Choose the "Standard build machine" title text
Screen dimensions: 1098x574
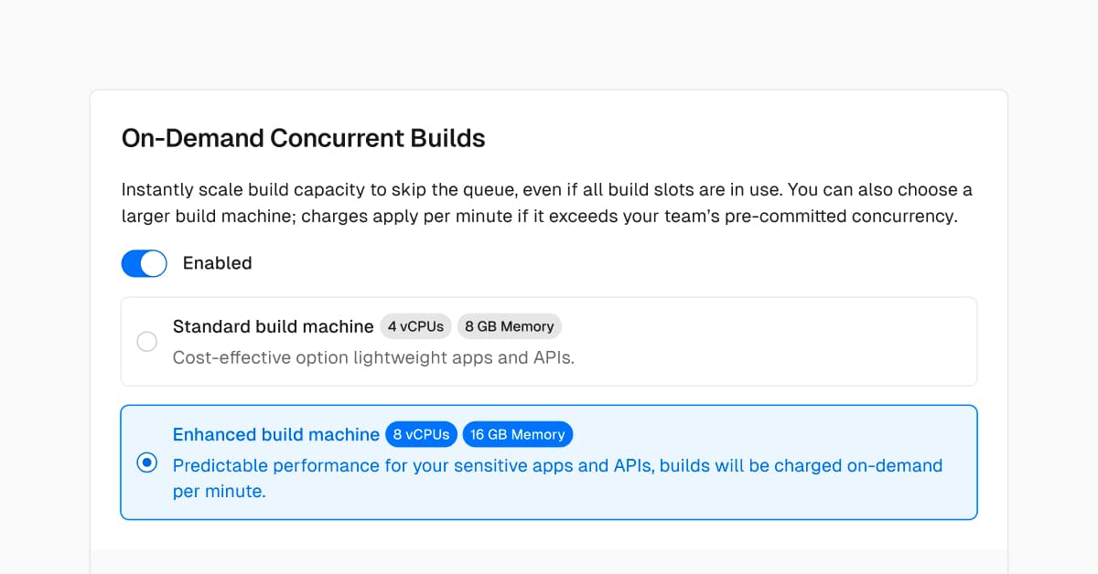pos(273,326)
